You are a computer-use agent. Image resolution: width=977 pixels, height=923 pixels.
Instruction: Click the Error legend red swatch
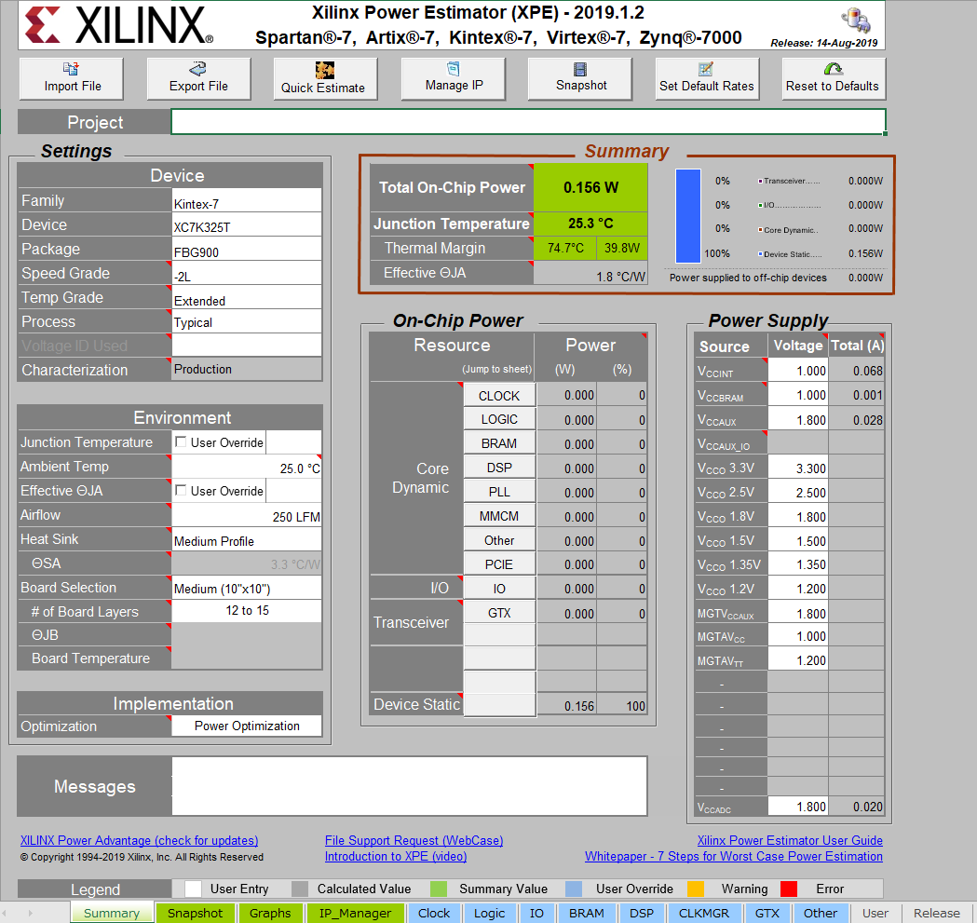[789, 889]
